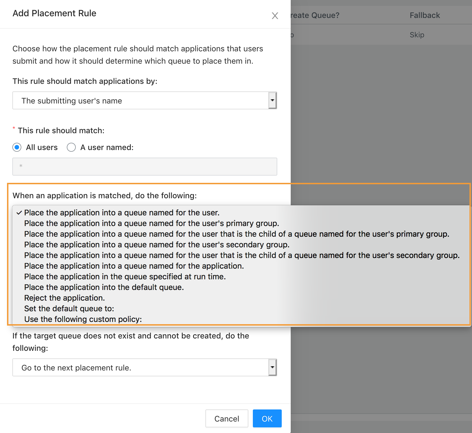Open the match applications by dropdown
The height and width of the screenshot is (433, 472).
tap(145, 100)
